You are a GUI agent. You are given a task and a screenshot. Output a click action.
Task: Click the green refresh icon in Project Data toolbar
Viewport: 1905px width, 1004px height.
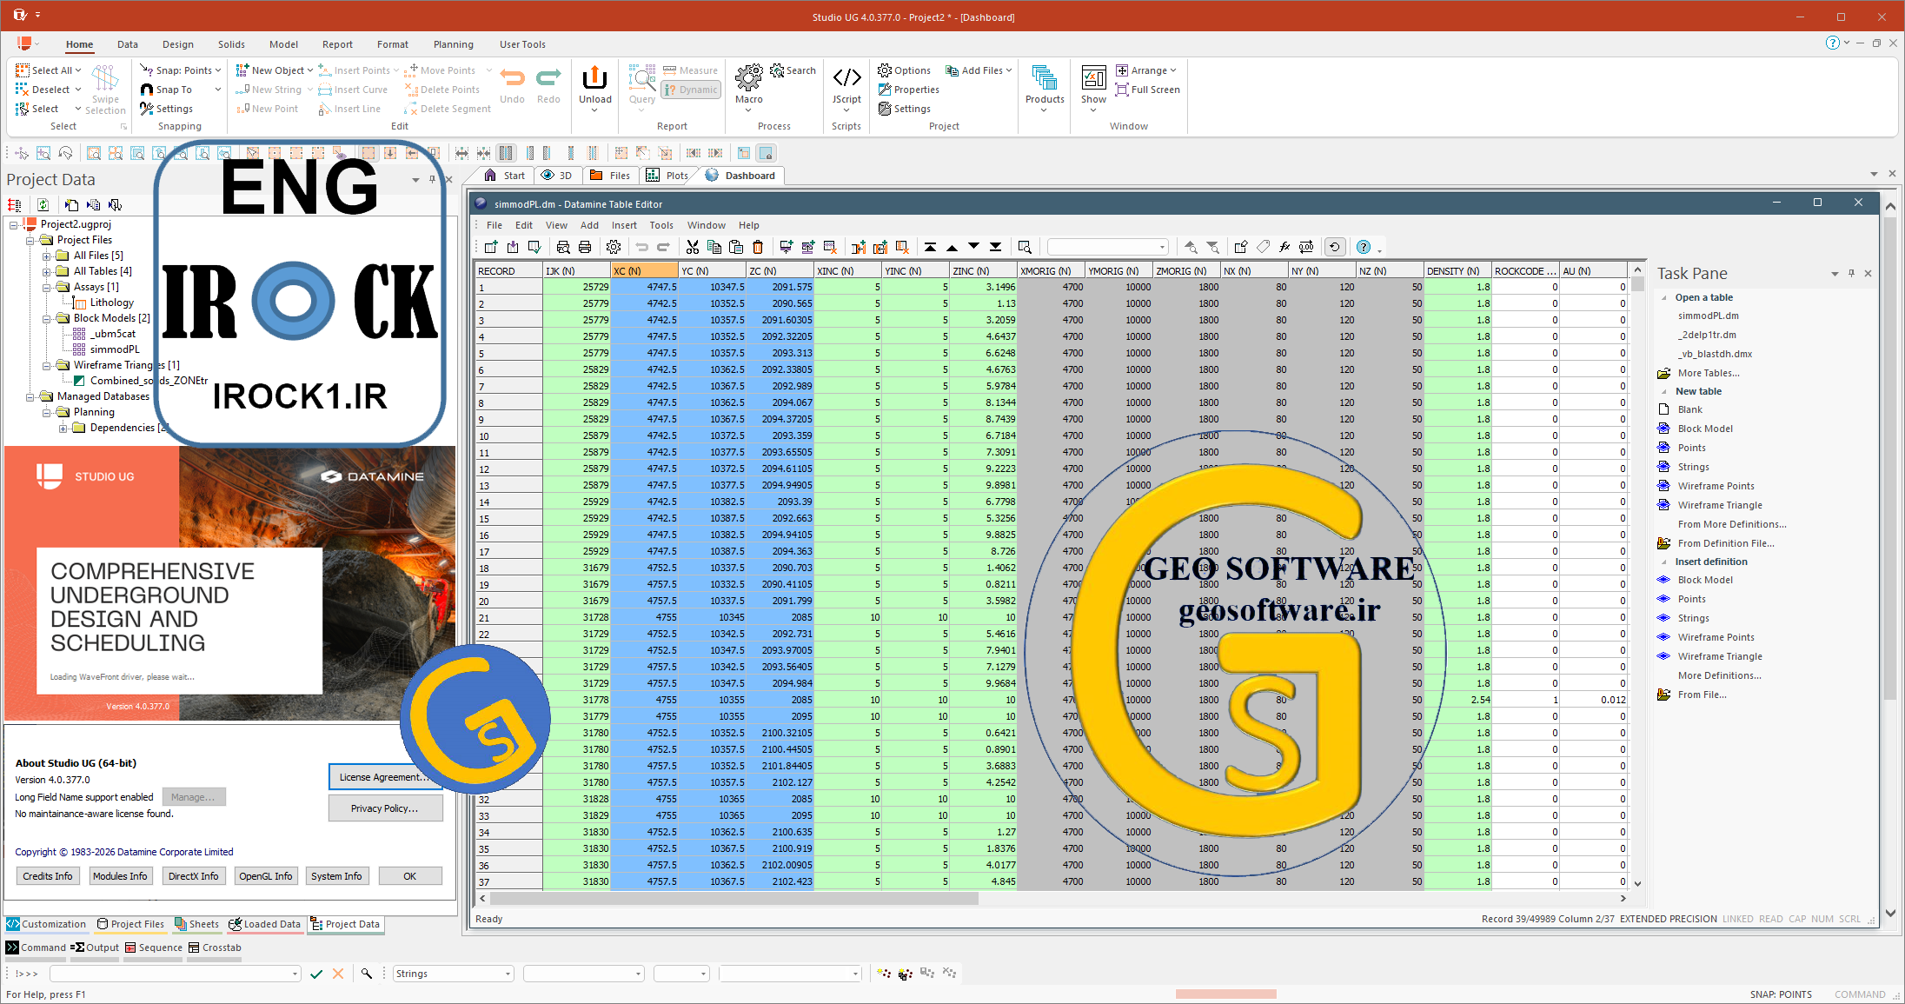(43, 205)
